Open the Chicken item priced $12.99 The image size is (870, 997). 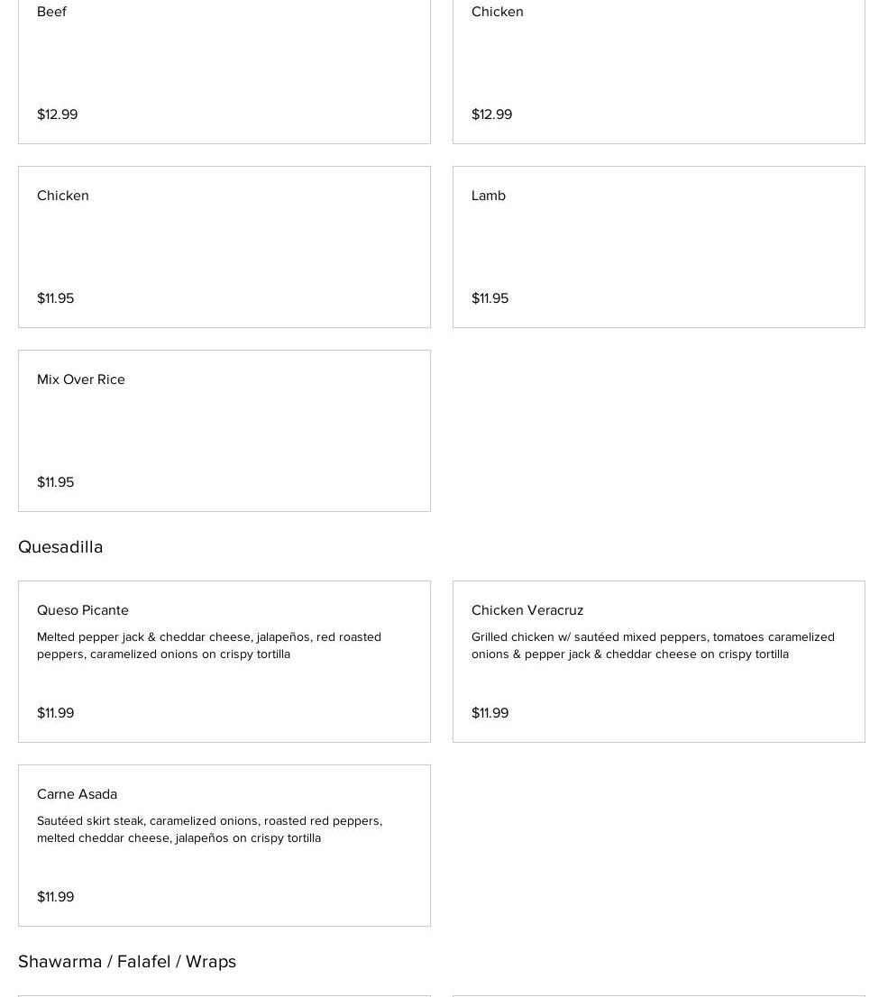pyautogui.click(x=498, y=12)
